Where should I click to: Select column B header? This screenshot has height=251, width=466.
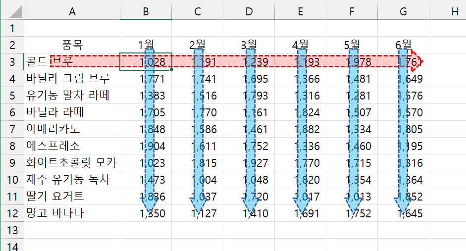[146, 11]
